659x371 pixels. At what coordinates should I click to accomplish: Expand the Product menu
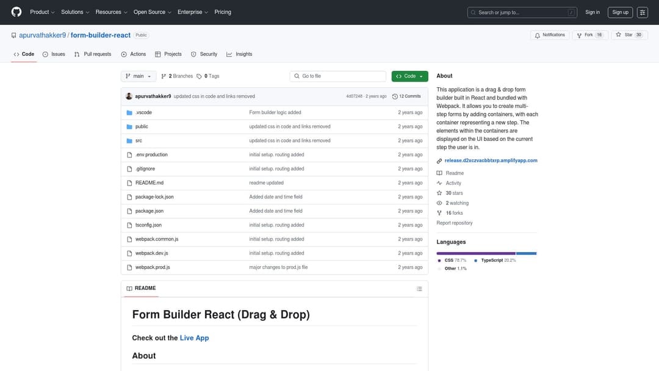pos(42,12)
